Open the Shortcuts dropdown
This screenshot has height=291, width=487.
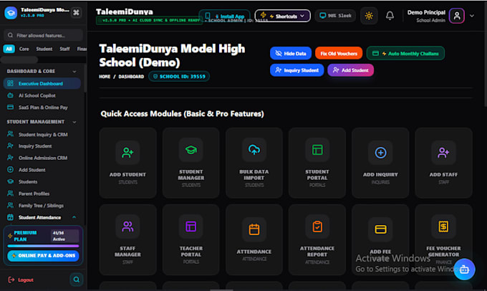(x=282, y=16)
